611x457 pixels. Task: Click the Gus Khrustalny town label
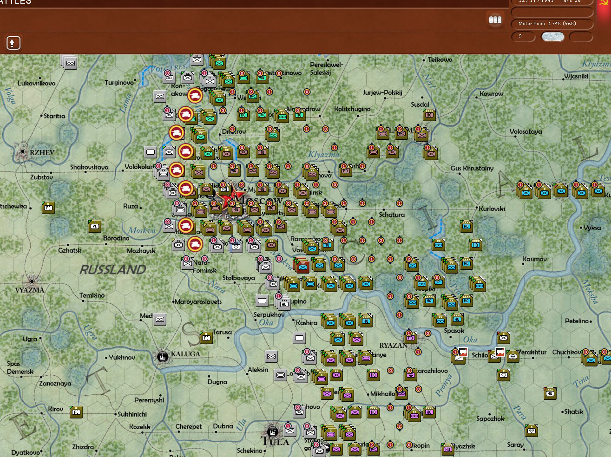(472, 168)
